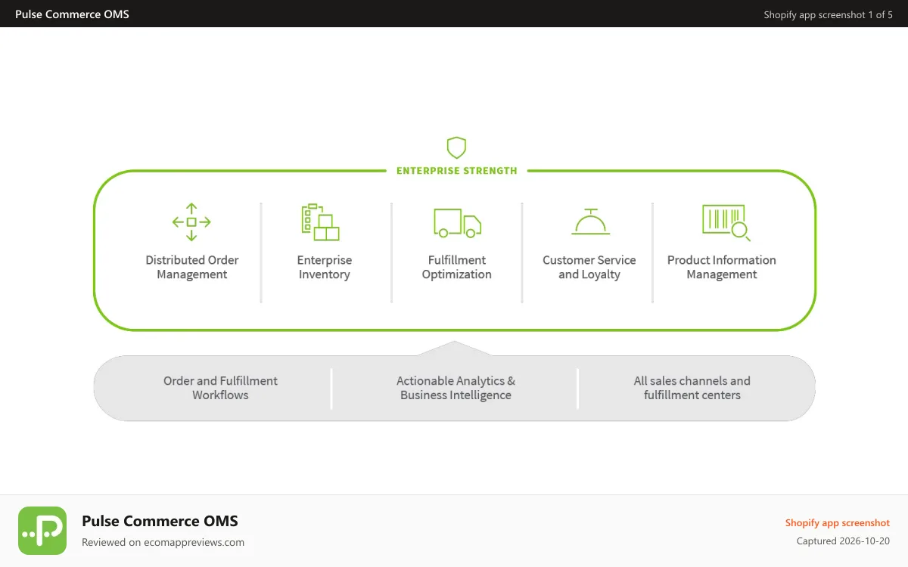Click the ENTERPRISE STRENGTH heading
Screen dimensions: 908x567
457,171
